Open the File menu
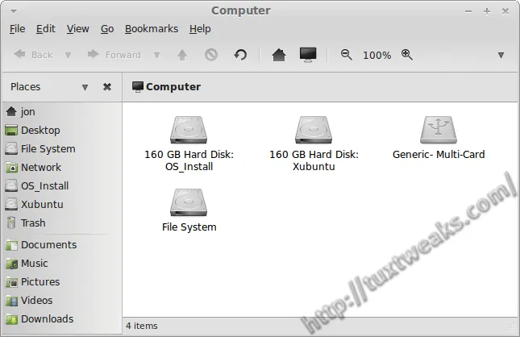This screenshot has height=337, width=520. 17,29
